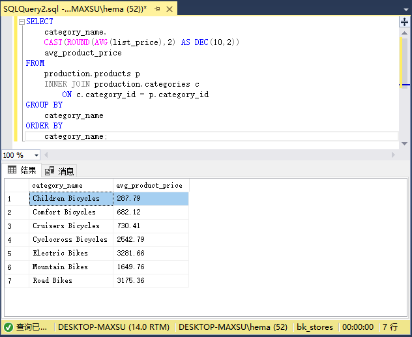Place cursor on the CAST function line
Viewport: 412px width, 337px height.
(x=141, y=42)
